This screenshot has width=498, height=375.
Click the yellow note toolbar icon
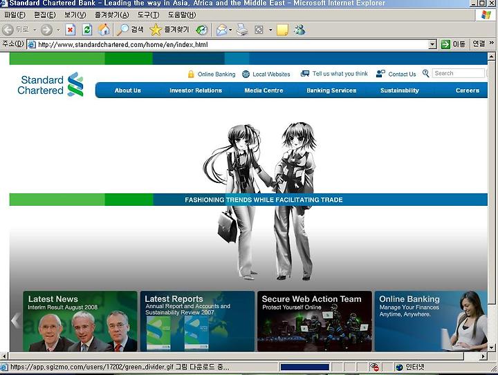coord(282,30)
